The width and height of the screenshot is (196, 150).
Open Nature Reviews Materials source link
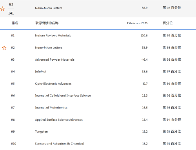tap(53, 36)
